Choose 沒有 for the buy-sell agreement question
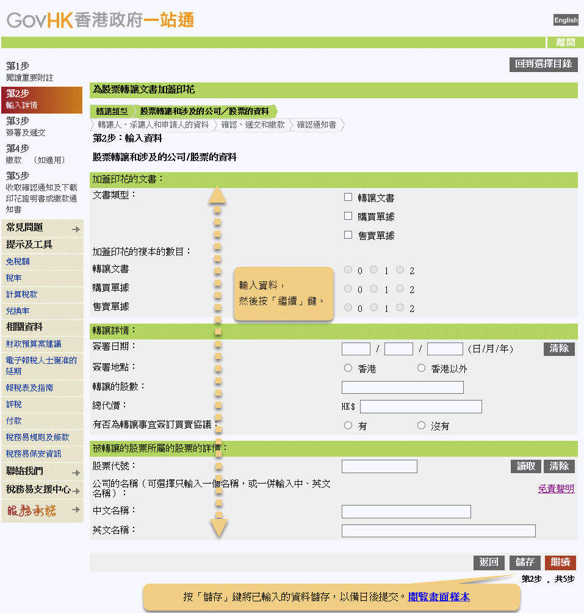Image resolution: width=584 pixels, height=613 pixels. tap(421, 425)
